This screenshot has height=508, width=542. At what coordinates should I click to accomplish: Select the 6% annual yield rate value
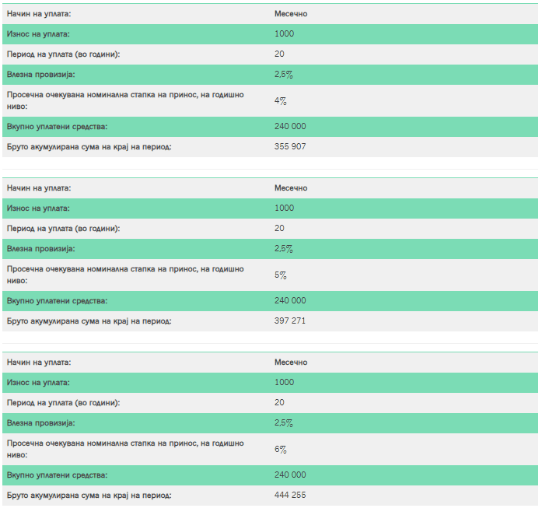[x=281, y=449]
